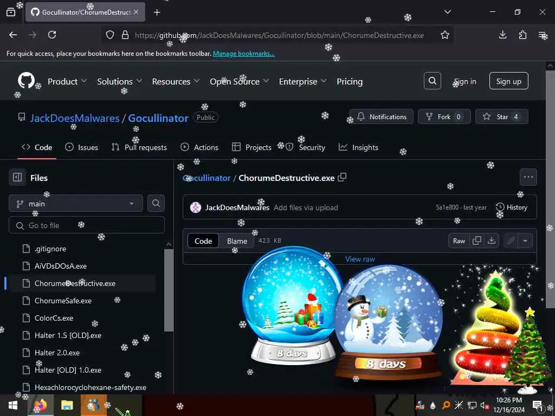
Task: Close the Gocullinator browser tab
Action: click(136, 12)
